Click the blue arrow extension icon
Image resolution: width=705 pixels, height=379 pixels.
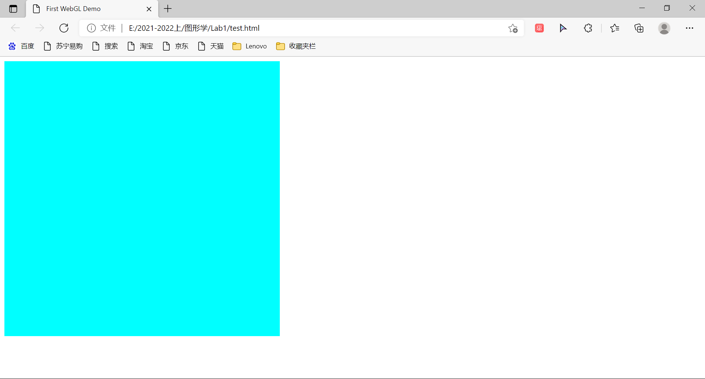pos(563,28)
